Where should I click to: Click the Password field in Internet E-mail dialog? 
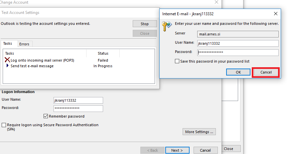[x=238, y=52]
